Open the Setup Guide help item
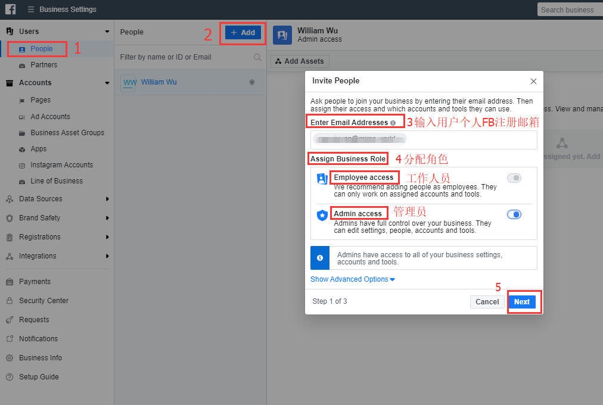The height and width of the screenshot is (405, 603). tap(38, 377)
